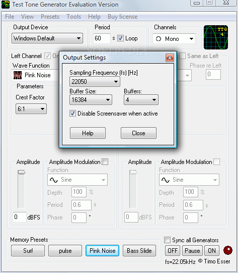Open the Presets menu
238x273 pixels.
[x=50, y=17]
